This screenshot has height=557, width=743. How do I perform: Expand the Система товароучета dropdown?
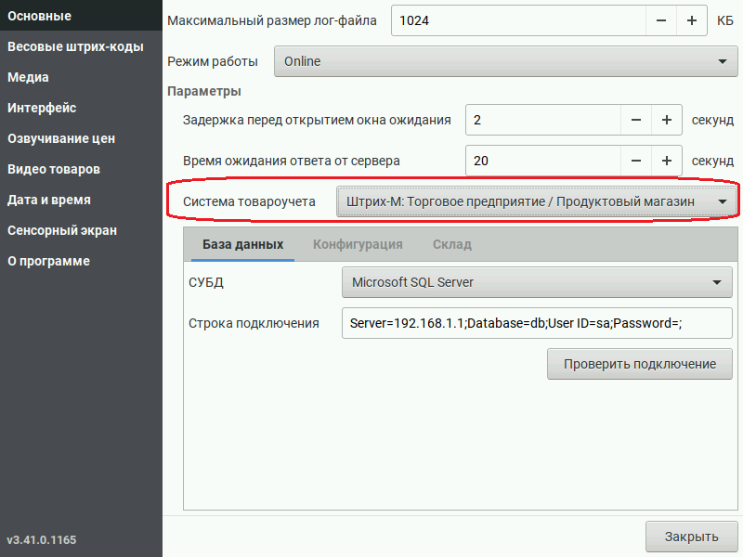pos(536,201)
